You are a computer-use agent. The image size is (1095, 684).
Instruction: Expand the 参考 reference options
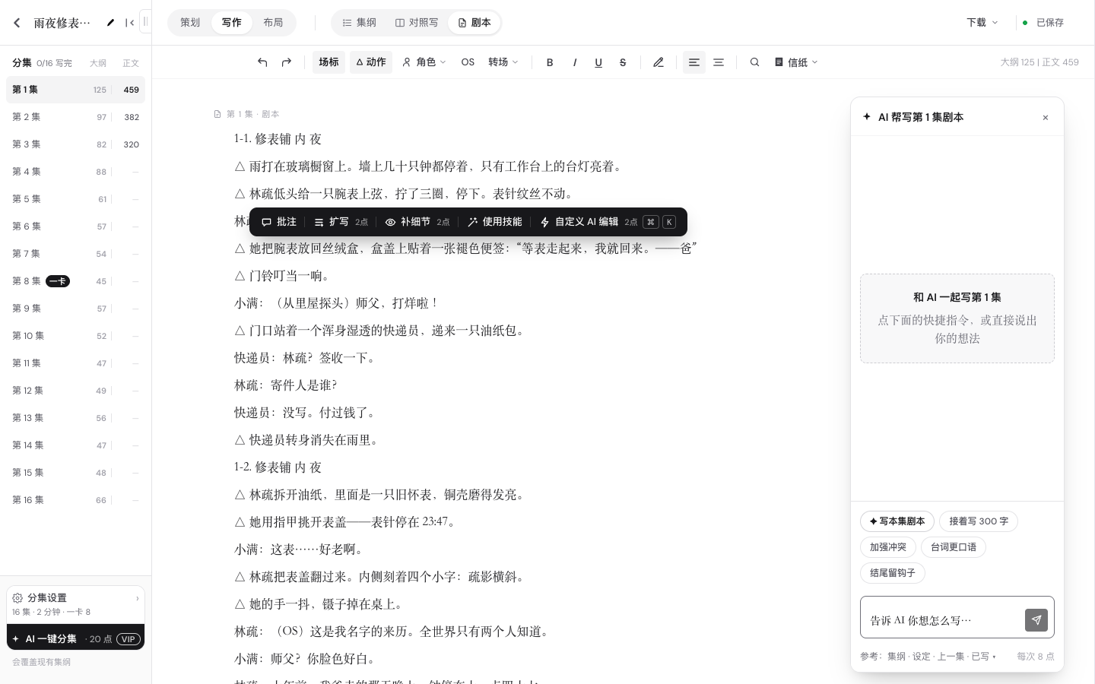pos(928,656)
